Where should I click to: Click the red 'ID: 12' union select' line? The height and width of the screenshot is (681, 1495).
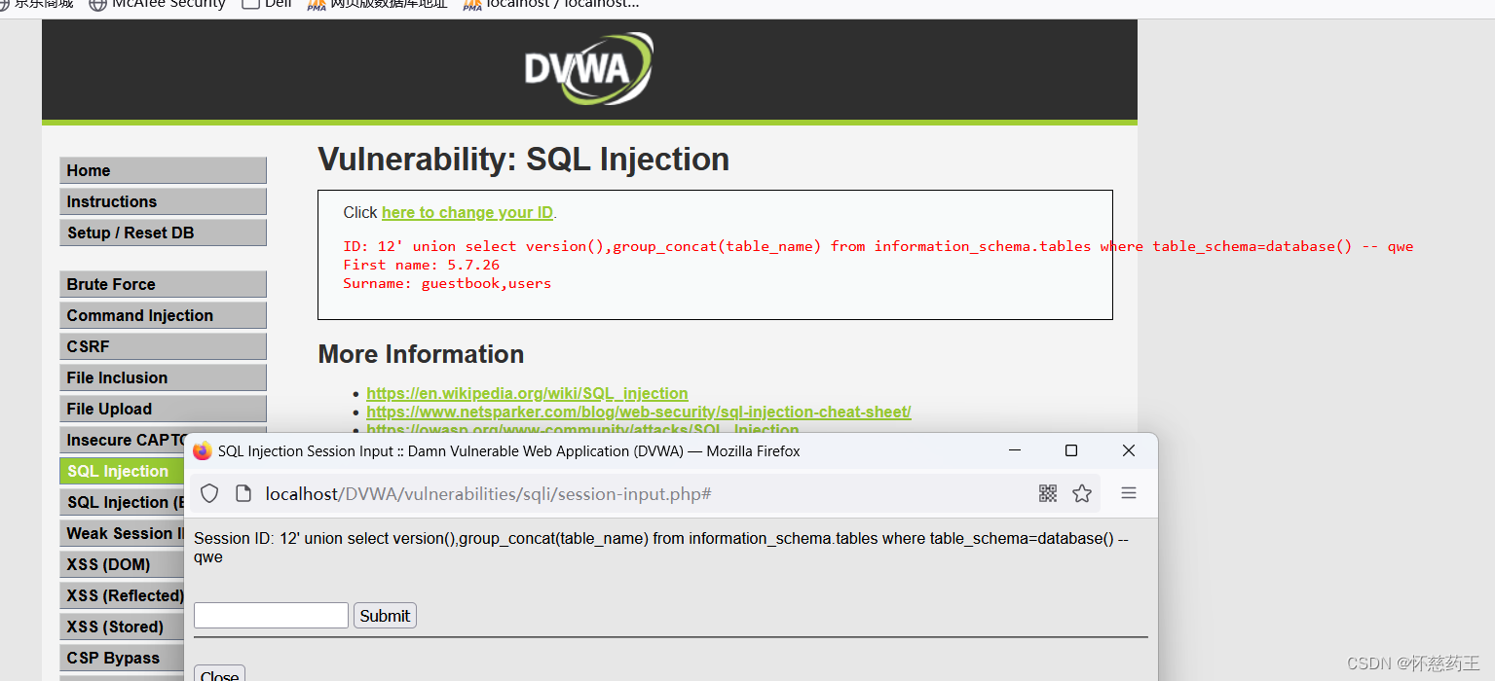878,246
